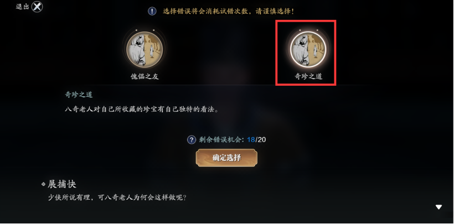The height and width of the screenshot is (224, 454).
Task: Confirm with the 确定选择 button
Action: point(226,158)
